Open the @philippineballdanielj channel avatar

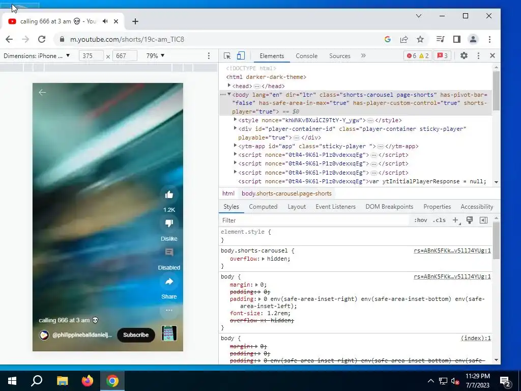(x=44, y=335)
